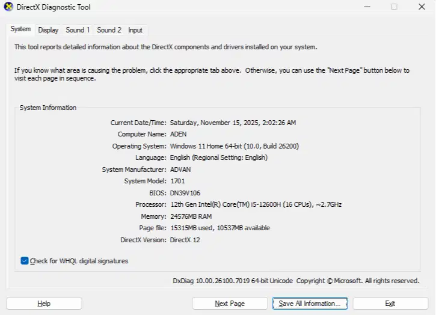The height and width of the screenshot is (315, 436).
Task: Click the DirectX Diagnostic Tool title icon
Action: [x=8, y=7]
